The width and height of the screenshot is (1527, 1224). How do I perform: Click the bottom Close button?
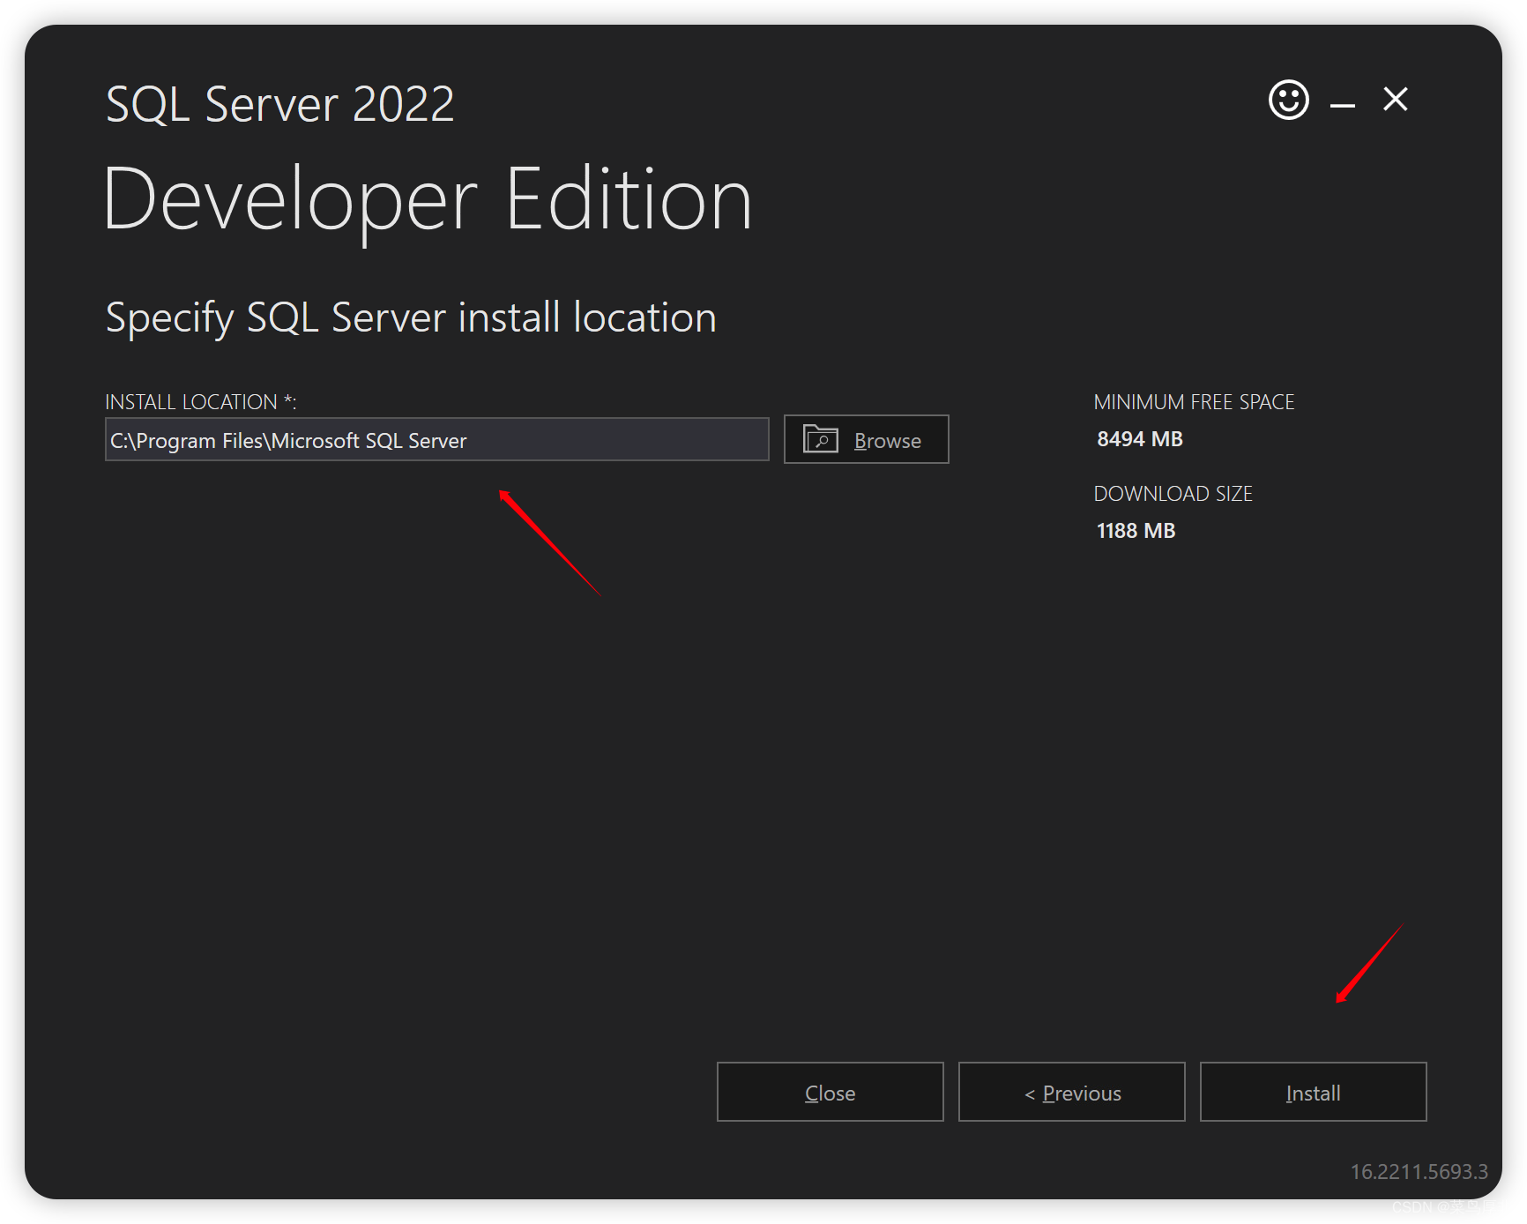[x=830, y=1092]
